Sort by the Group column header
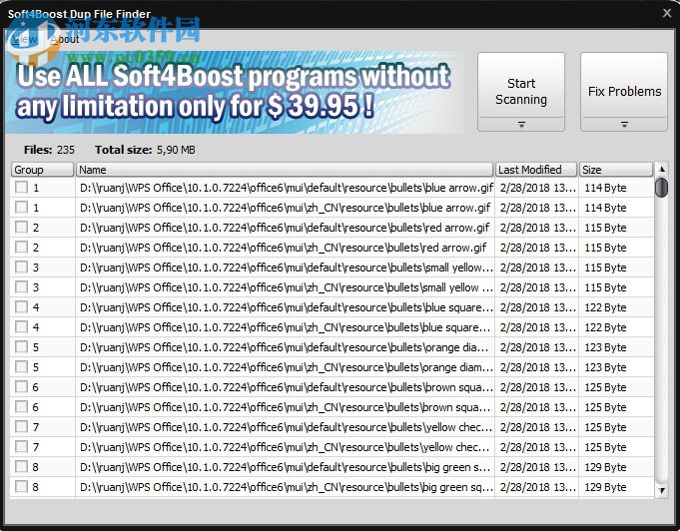 [x=42, y=170]
